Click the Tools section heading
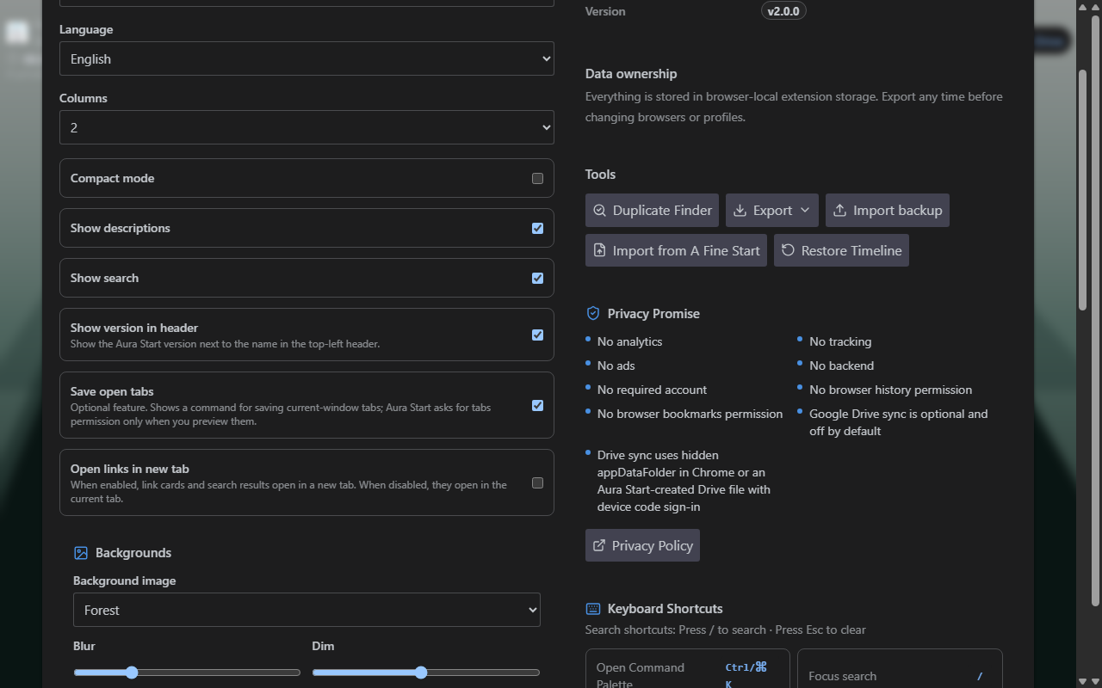This screenshot has height=688, width=1102. 600,175
